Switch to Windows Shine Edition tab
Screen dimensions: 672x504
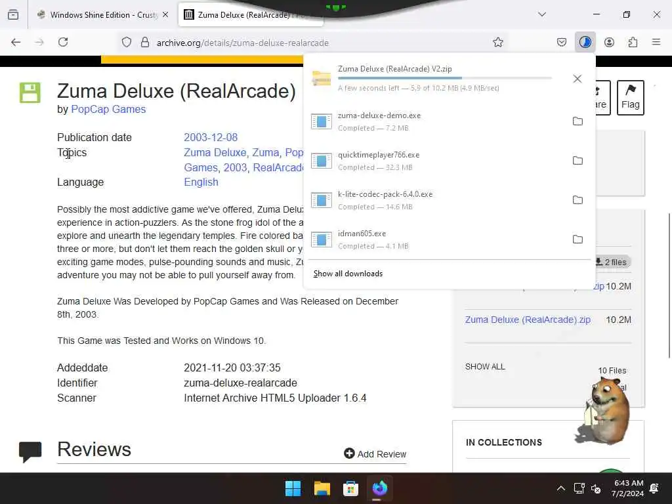(103, 14)
